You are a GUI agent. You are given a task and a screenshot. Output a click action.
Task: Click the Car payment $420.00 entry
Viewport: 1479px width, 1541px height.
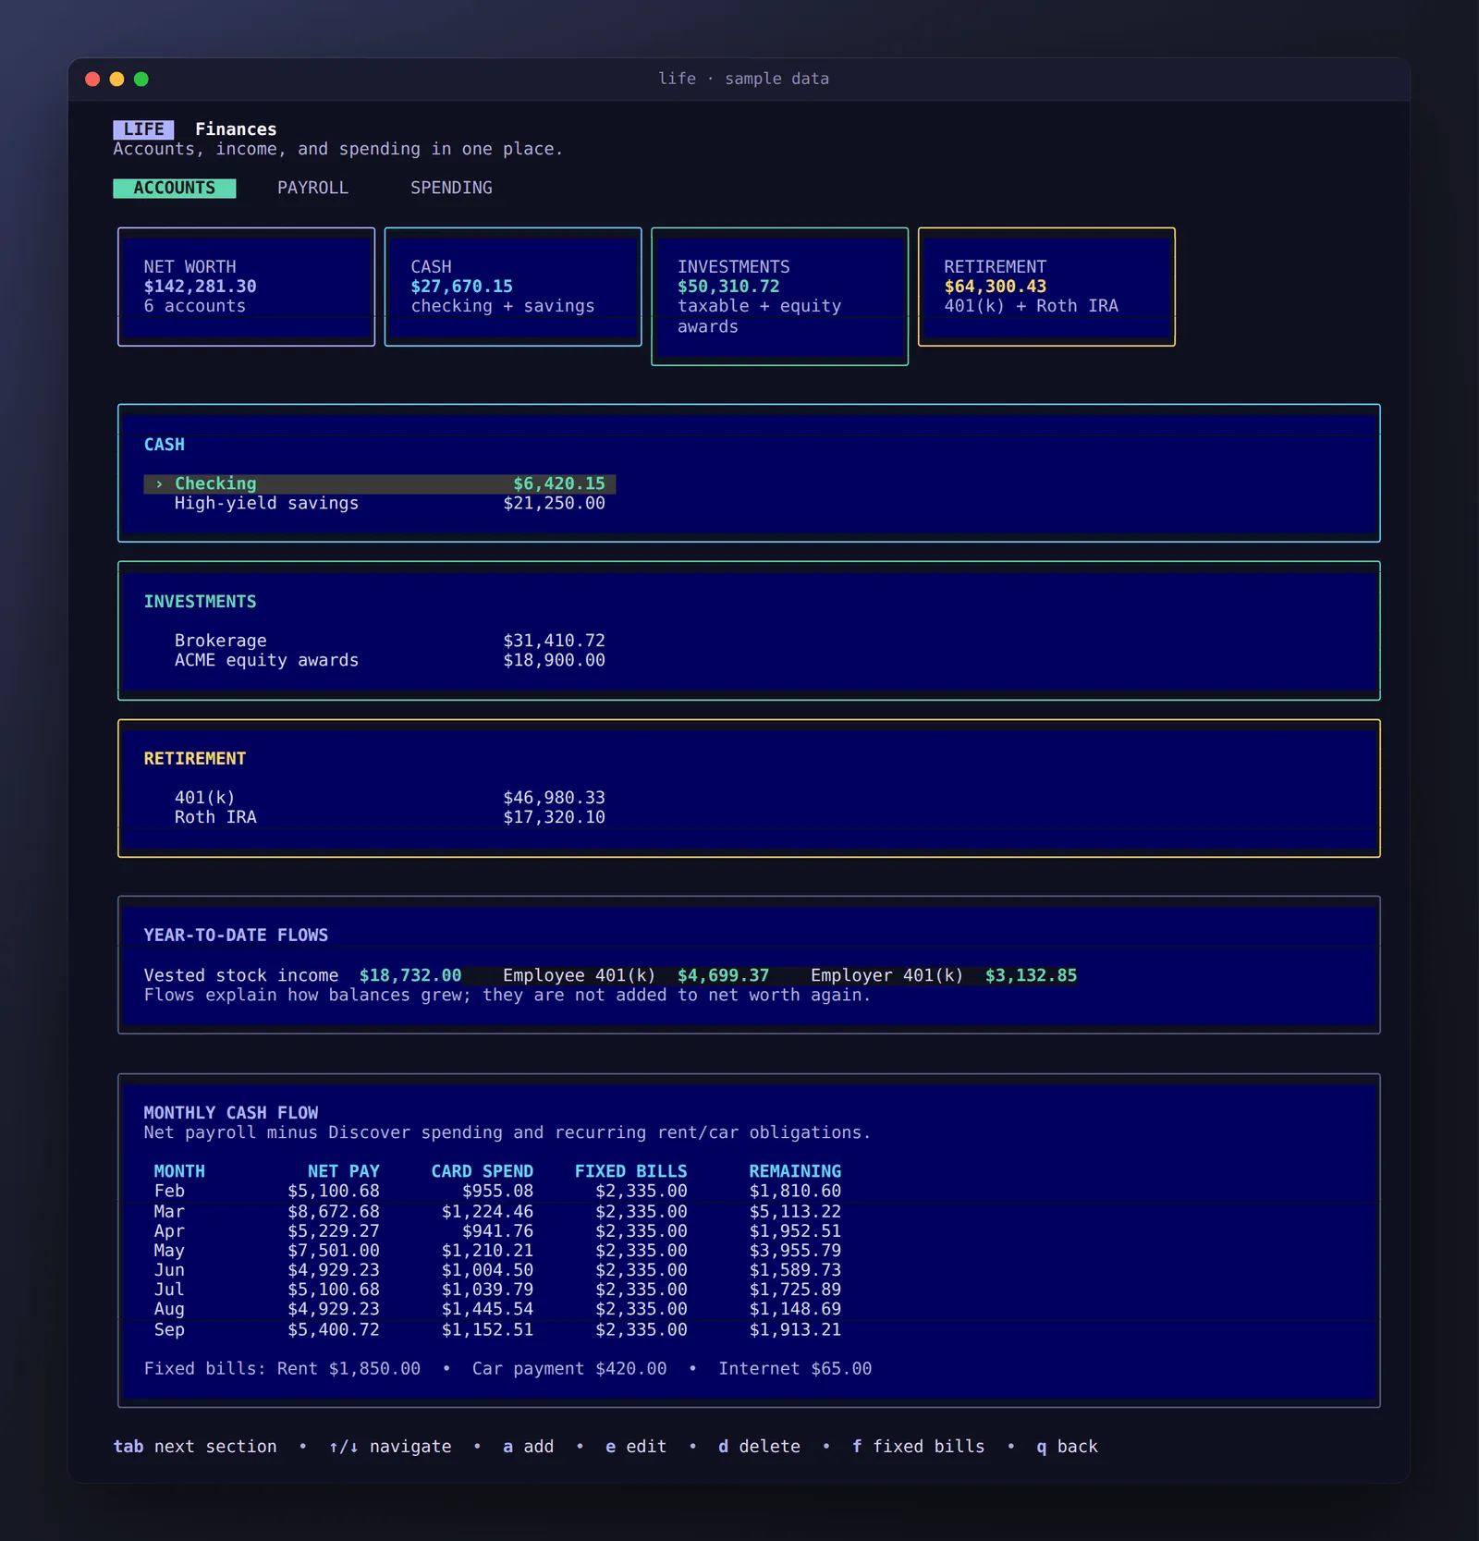click(x=569, y=1369)
